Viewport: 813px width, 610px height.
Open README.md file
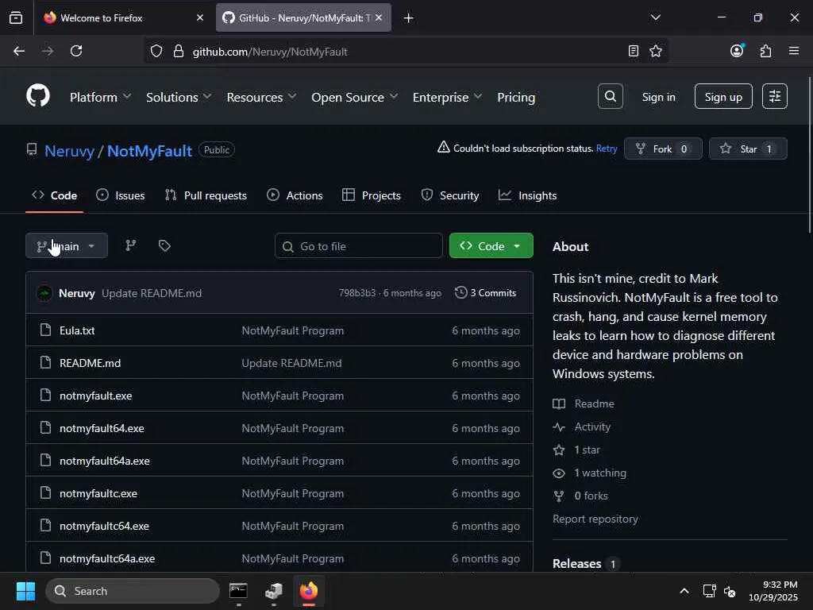point(91,363)
